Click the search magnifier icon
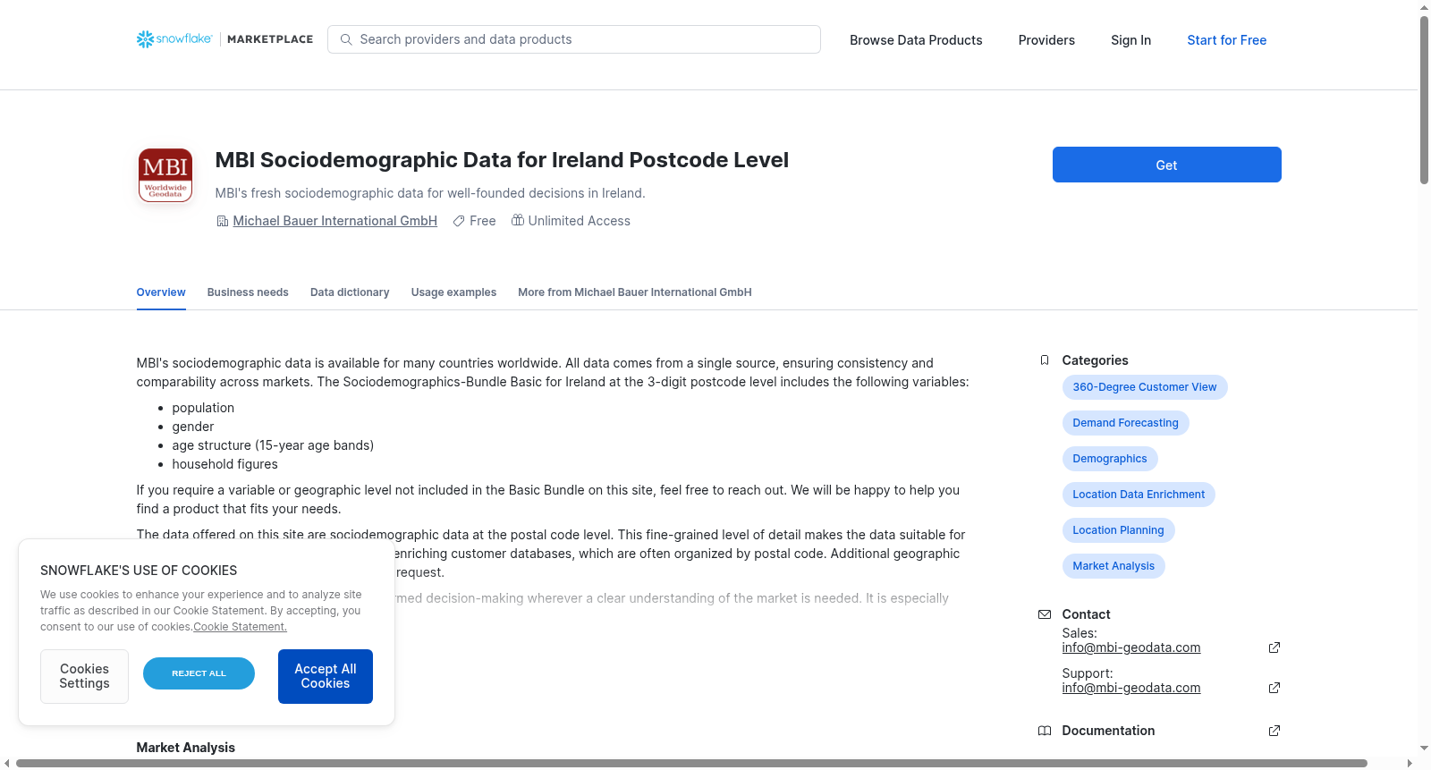The height and width of the screenshot is (770, 1431). tap(346, 39)
